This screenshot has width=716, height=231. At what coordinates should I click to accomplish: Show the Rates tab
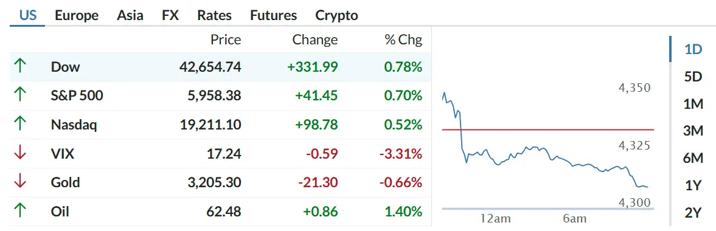(x=214, y=16)
